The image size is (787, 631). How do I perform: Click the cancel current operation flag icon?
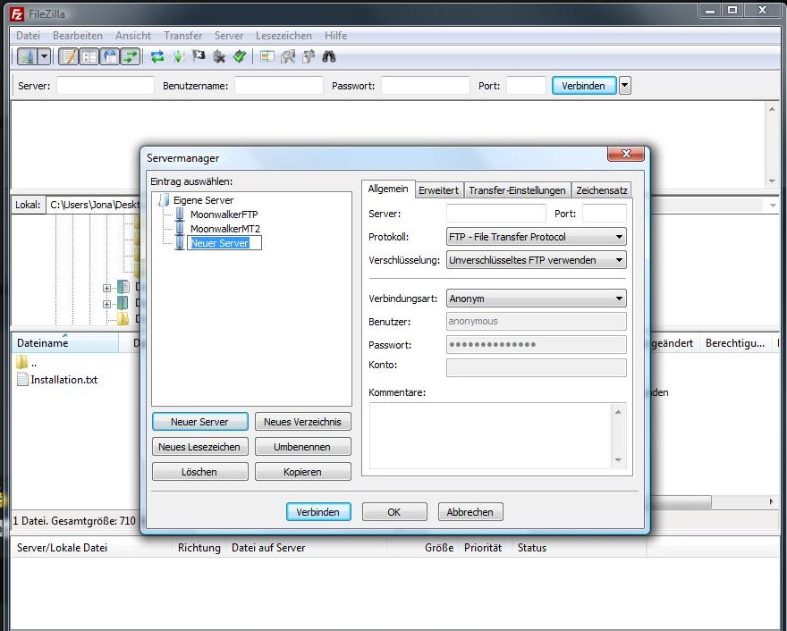[x=199, y=56]
